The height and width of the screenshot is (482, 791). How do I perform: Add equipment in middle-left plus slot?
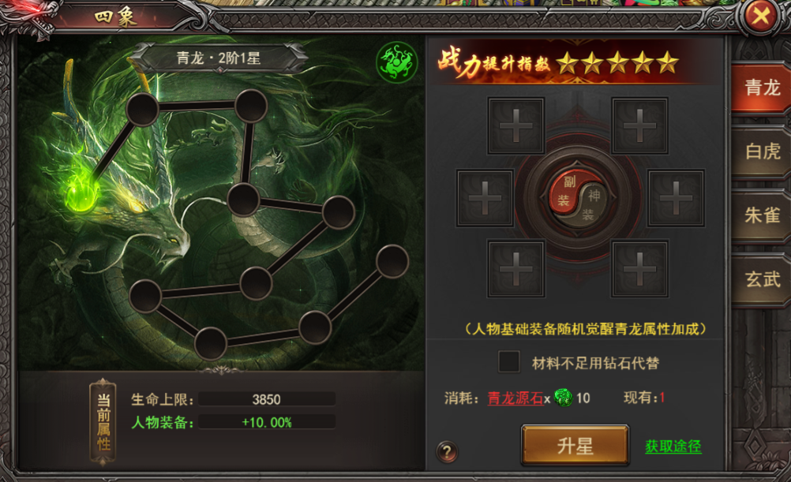coord(485,198)
